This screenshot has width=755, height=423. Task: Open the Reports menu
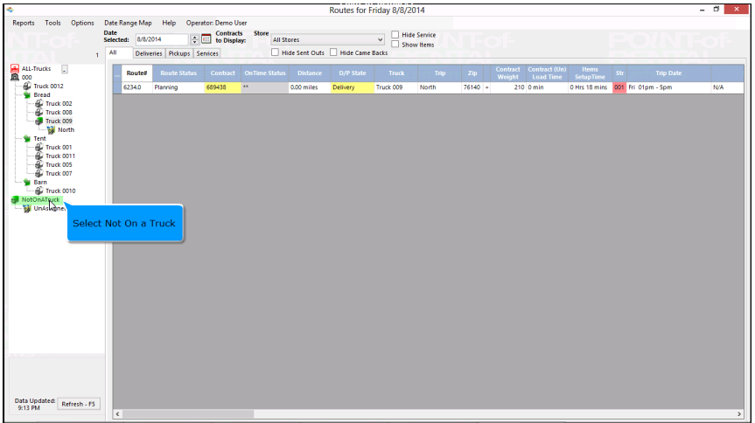tap(24, 23)
